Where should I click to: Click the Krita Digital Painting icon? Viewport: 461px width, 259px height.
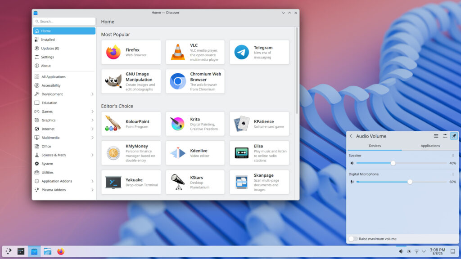(195, 124)
